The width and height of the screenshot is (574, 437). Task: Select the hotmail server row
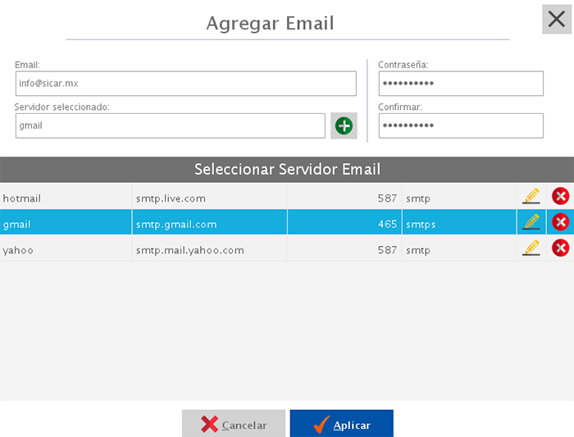66,198
